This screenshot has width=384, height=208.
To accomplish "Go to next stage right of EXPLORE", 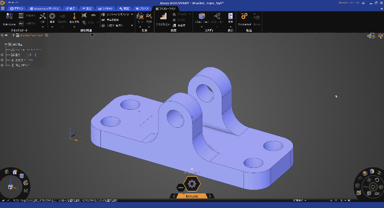I will point(210,196).
